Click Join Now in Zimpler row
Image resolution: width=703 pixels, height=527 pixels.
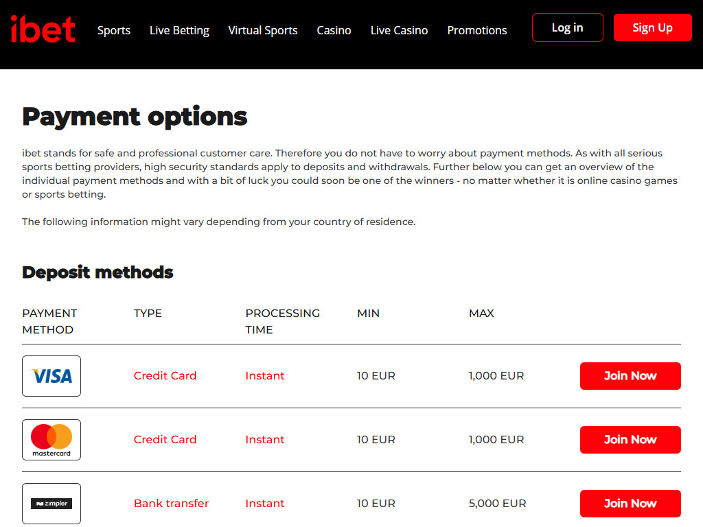click(x=630, y=504)
